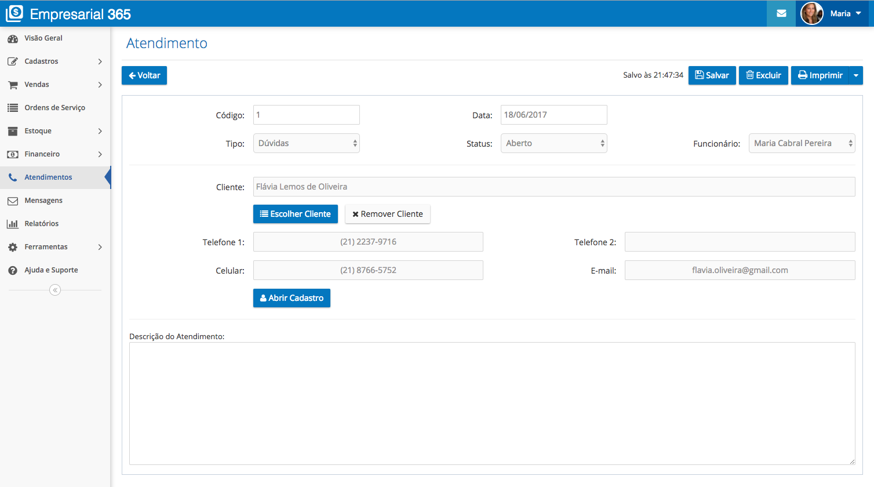
Task: Click the Telefone 1 field
Action: [368, 242]
